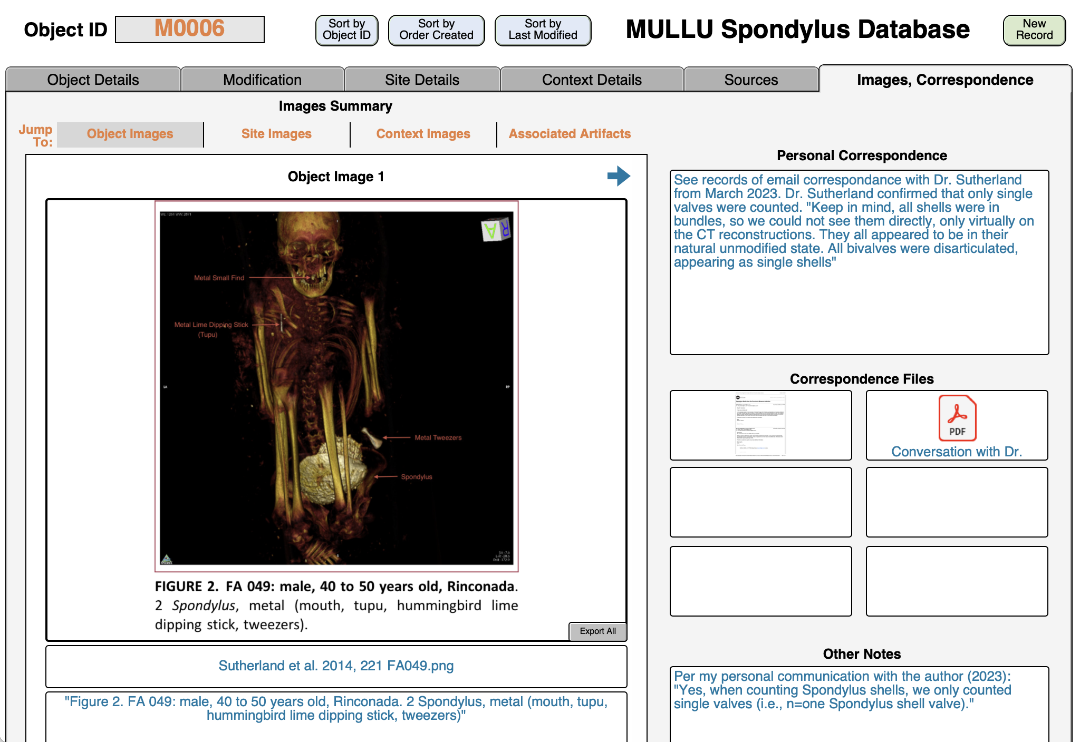The width and height of the screenshot is (1080, 742).
Task: Create a New Record
Action: point(1034,30)
